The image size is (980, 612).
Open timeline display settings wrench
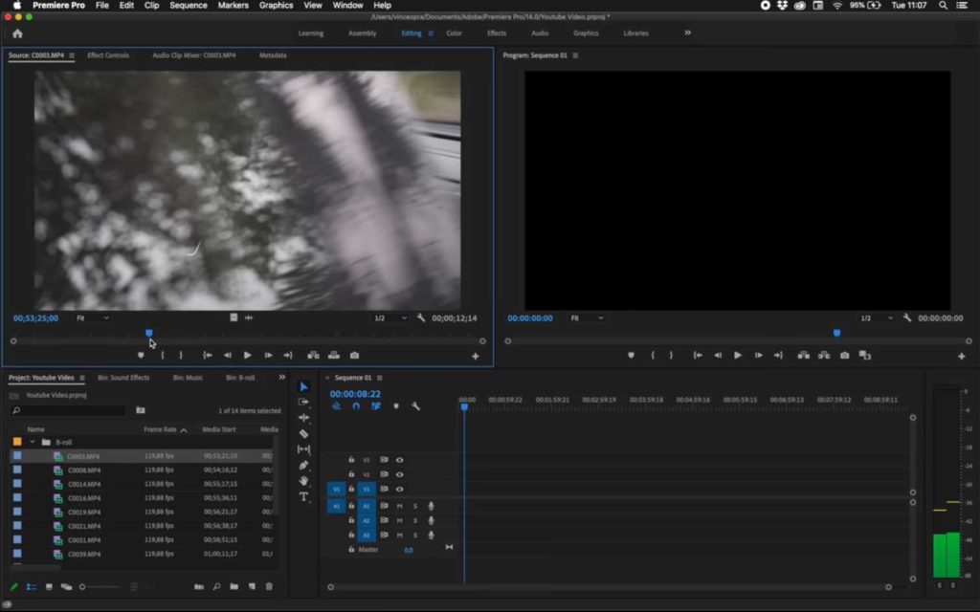415,405
